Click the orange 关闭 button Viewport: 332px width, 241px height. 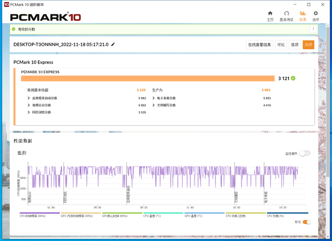pos(308,45)
